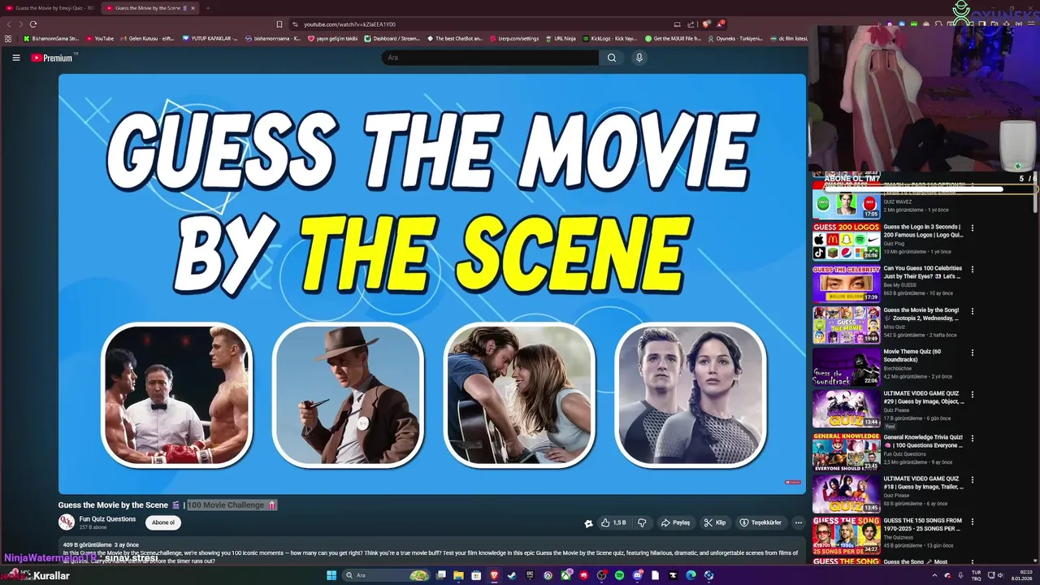This screenshot has height=585, width=1040.
Task: Open more options for 'ULTIMATE VIDEO GAME QUIZ #29'
Action: pyautogui.click(x=973, y=395)
